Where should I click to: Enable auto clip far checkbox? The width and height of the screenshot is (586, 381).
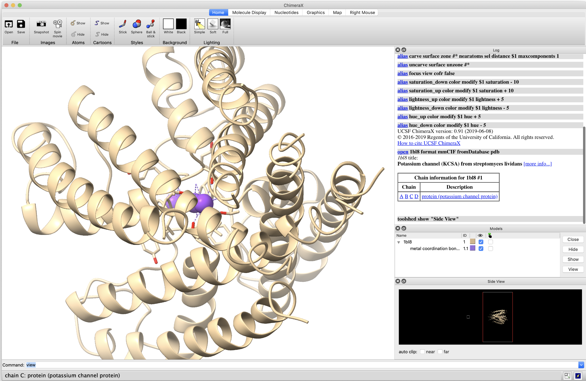440,352
